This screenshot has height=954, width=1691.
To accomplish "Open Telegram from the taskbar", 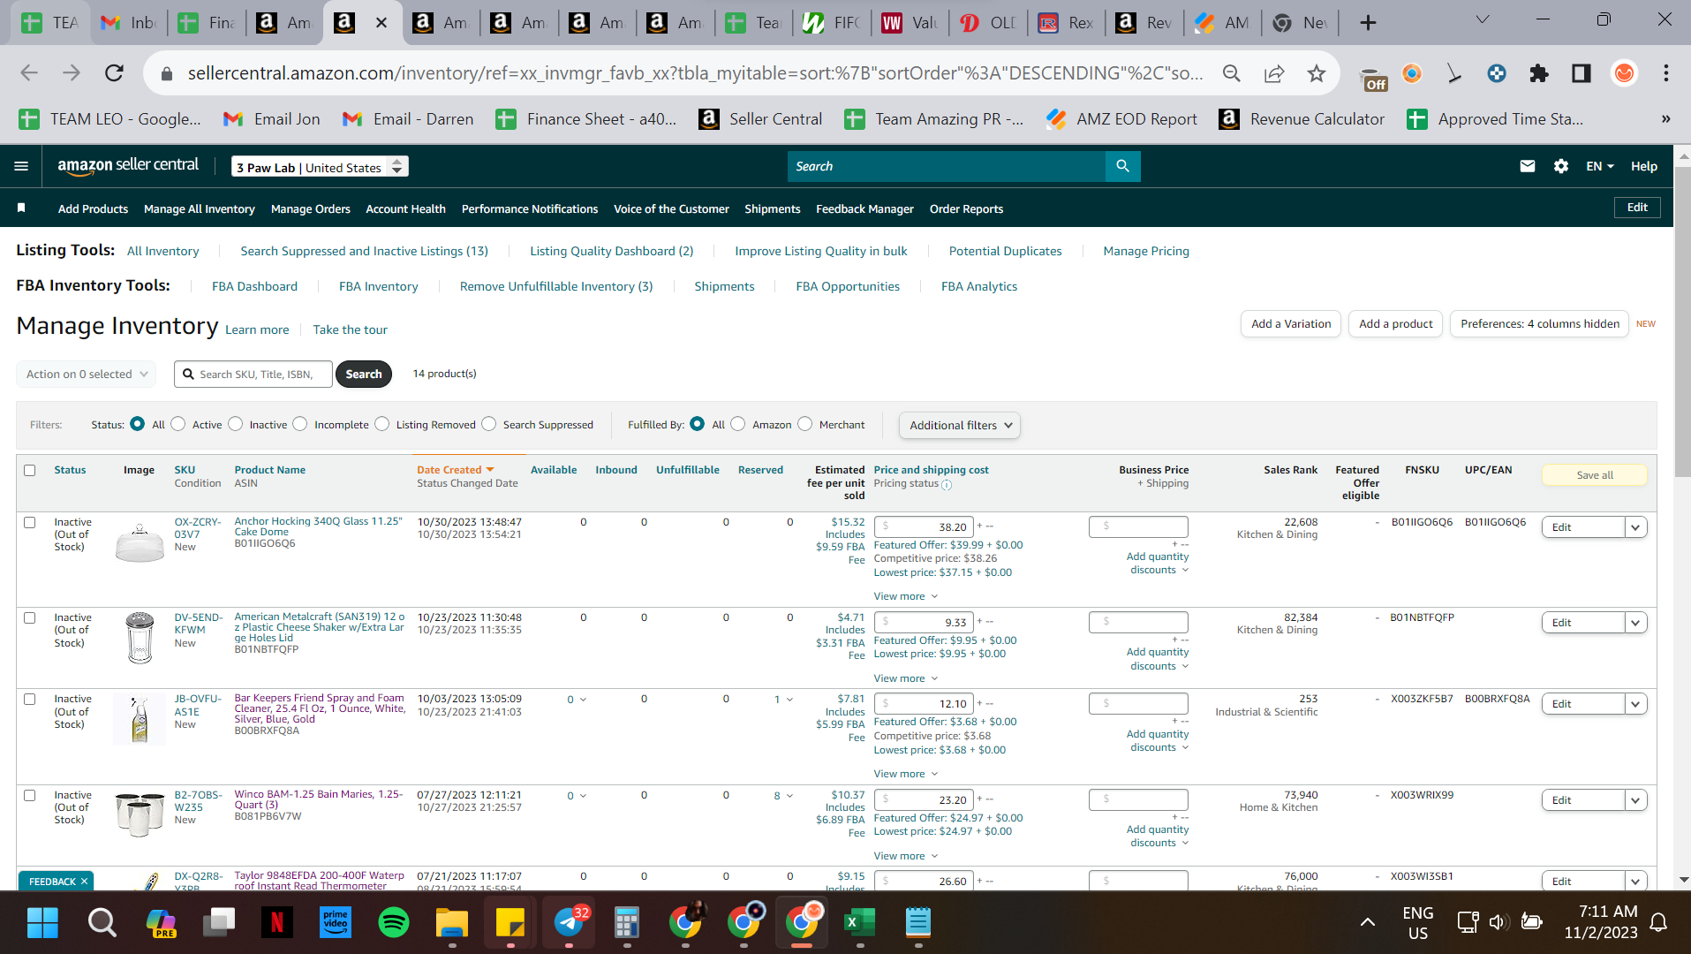I will coord(569,923).
